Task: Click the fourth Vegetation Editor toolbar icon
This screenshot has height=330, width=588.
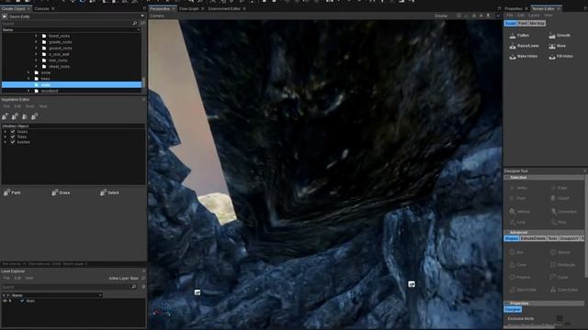Action: (34, 116)
